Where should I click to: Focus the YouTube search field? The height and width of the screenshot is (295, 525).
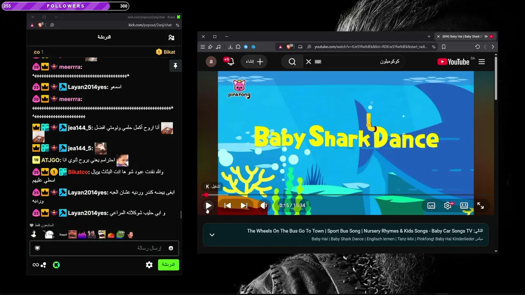point(361,62)
